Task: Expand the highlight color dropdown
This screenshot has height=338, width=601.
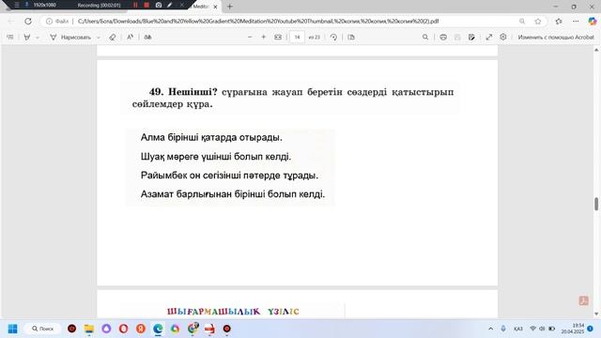Action: pos(38,38)
